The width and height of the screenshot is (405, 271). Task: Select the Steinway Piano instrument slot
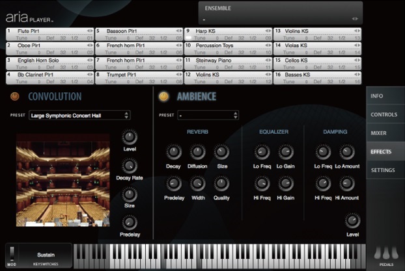click(228, 64)
